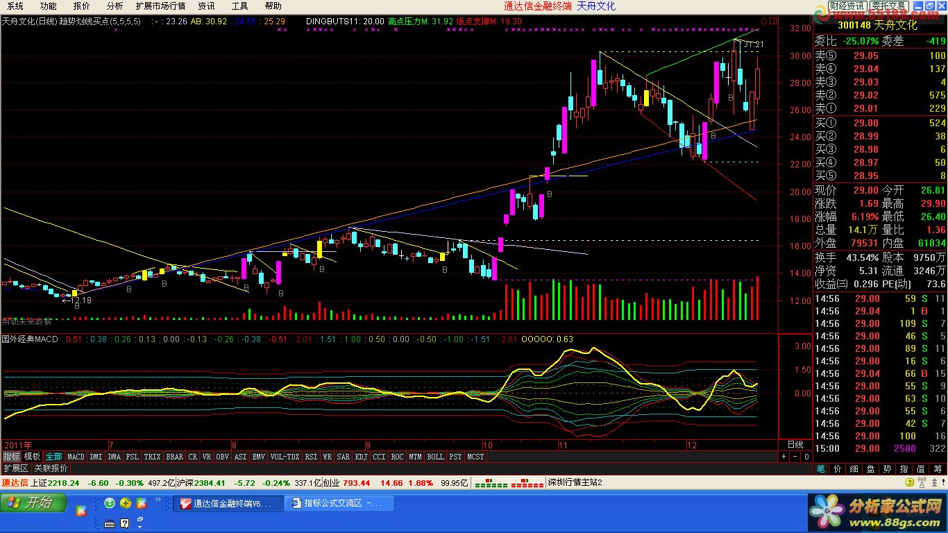Click the double-arrow icon in the status bar

click(x=934, y=483)
